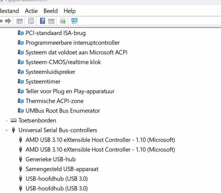
Task: Collapse the Universal Serial Bus-controllers category
Action: [x=7, y=130]
